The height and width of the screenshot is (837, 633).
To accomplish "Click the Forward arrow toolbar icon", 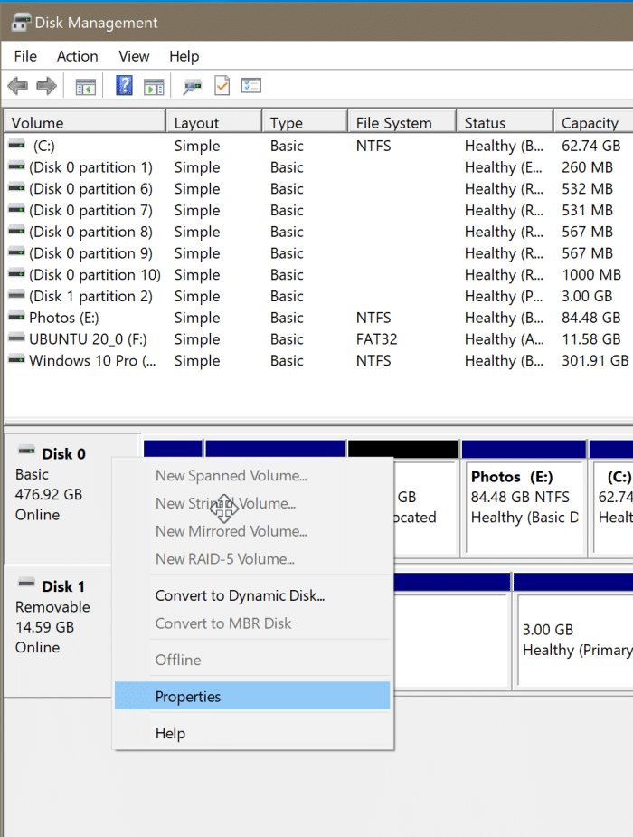I will tap(46, 85).
